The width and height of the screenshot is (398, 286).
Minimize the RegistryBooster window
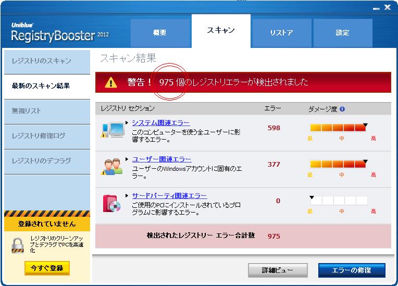(x=377, y=8)
